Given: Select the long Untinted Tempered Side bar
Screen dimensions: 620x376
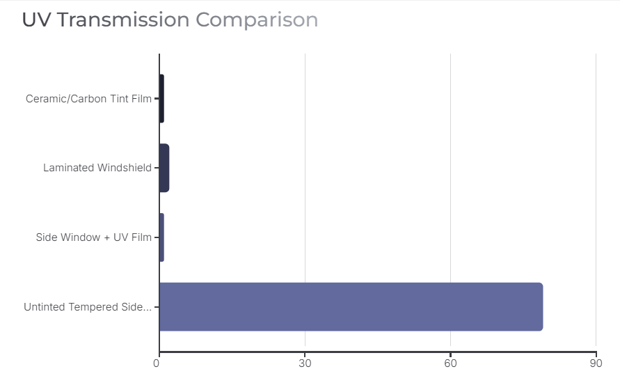Looking at the screenshot, I should (x=351, y=307).
